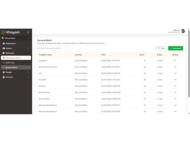Collapse the Emergency Alerts chevron
The image size is (190, 143).
28,58
